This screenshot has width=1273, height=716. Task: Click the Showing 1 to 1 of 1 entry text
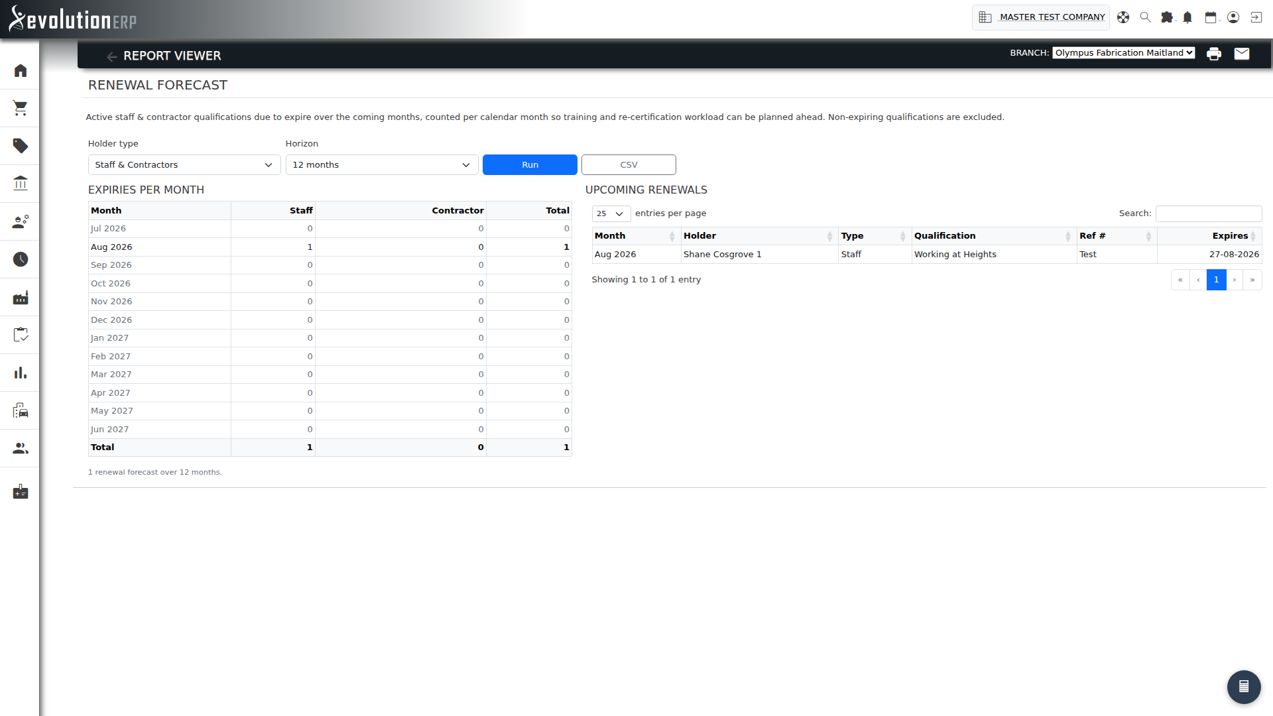click(646, 280)
